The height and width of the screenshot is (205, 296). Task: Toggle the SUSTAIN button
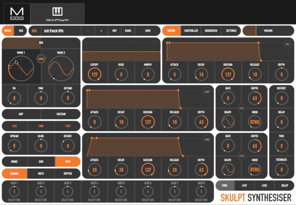pos(61,114)
